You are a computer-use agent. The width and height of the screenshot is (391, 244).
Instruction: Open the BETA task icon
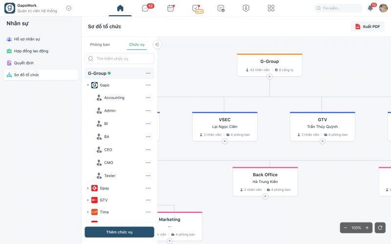(x=197, y=9)
